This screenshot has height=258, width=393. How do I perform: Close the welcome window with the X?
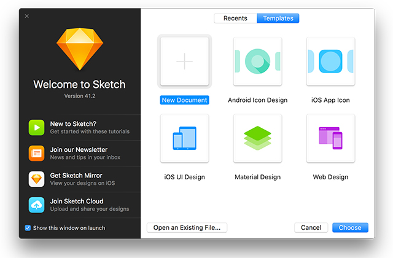point(27,16)
